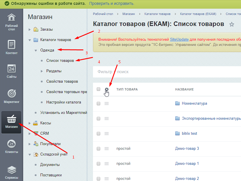Collapse the Складской учет tree node
Screen dimensions: 241x181
(x=30, y=155)
